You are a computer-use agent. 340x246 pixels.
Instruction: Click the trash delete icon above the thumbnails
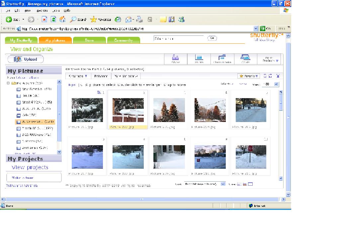(278, 76)
